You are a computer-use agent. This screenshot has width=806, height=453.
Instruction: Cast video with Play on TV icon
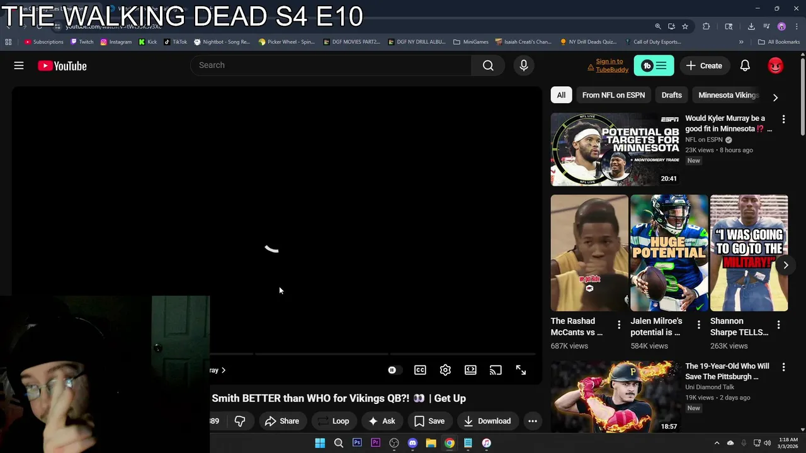click(496, 370)
